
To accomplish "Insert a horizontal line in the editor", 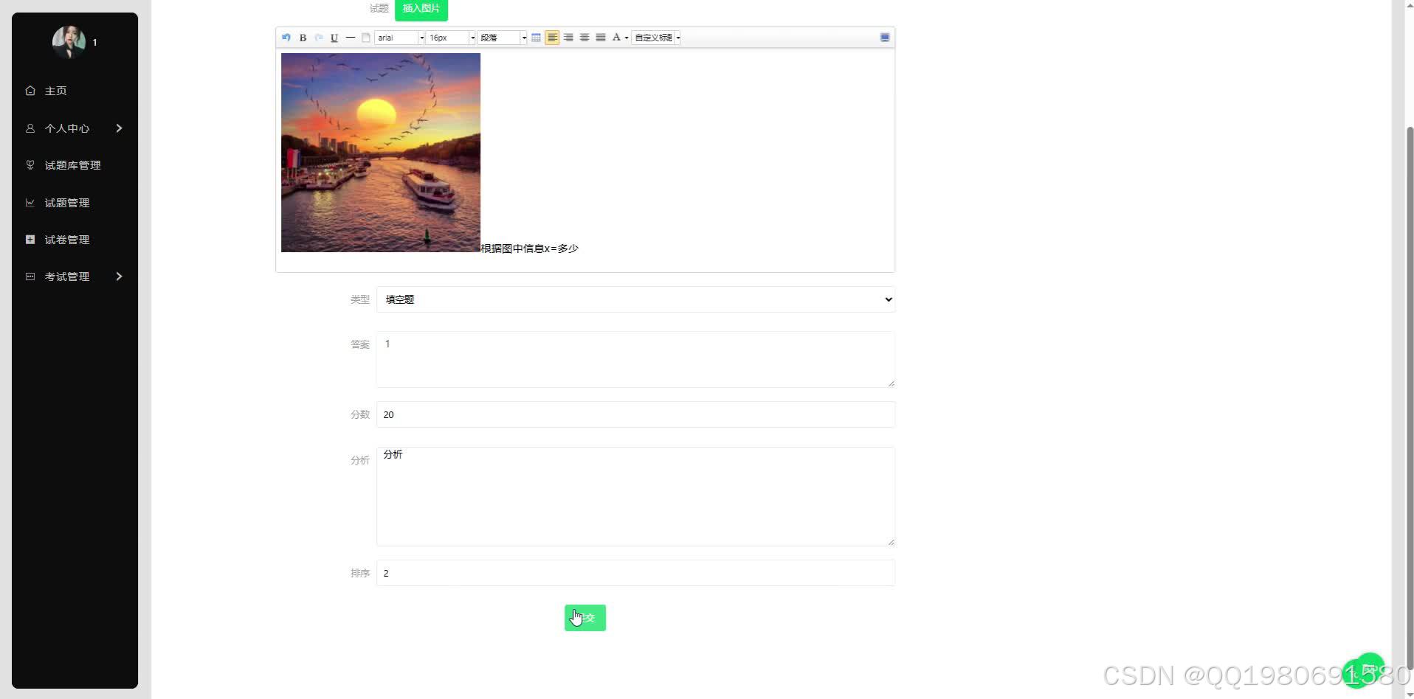I will [x=351, y=38].
